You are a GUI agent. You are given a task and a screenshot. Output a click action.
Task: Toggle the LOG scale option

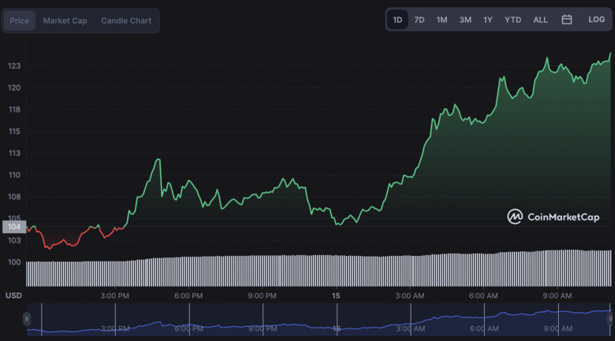tap(596, 20)
